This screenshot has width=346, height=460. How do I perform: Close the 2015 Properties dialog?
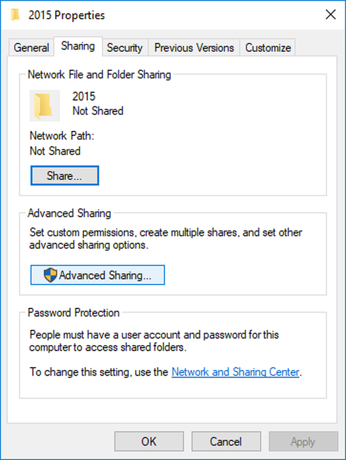330,15
